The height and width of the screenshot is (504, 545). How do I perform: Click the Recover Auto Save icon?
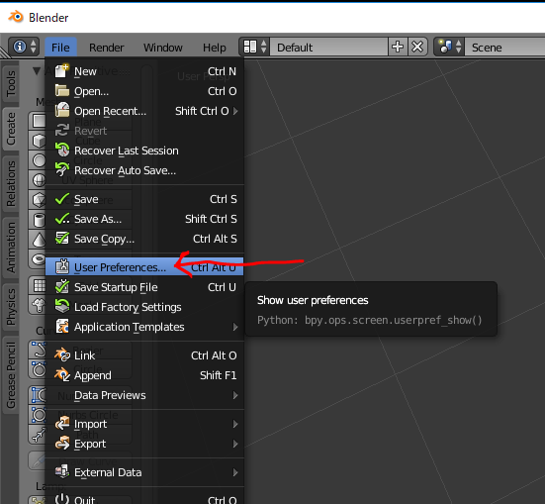pyautogui.click(x=62, y=170)
